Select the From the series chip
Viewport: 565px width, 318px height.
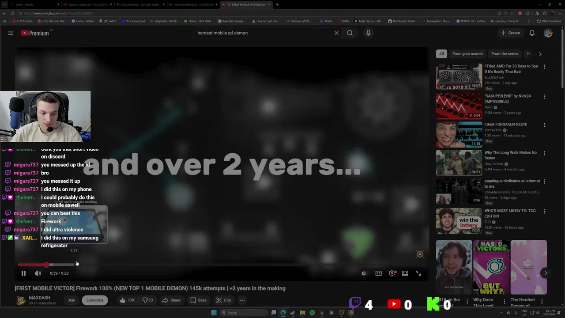tap(505, 54)
